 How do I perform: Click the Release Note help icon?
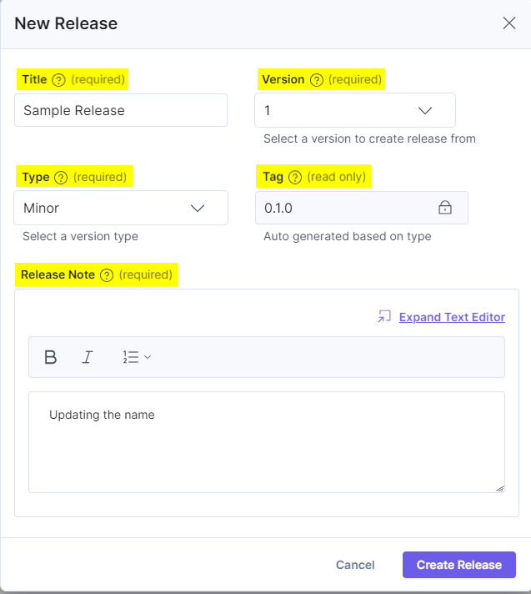pos(107,275)
